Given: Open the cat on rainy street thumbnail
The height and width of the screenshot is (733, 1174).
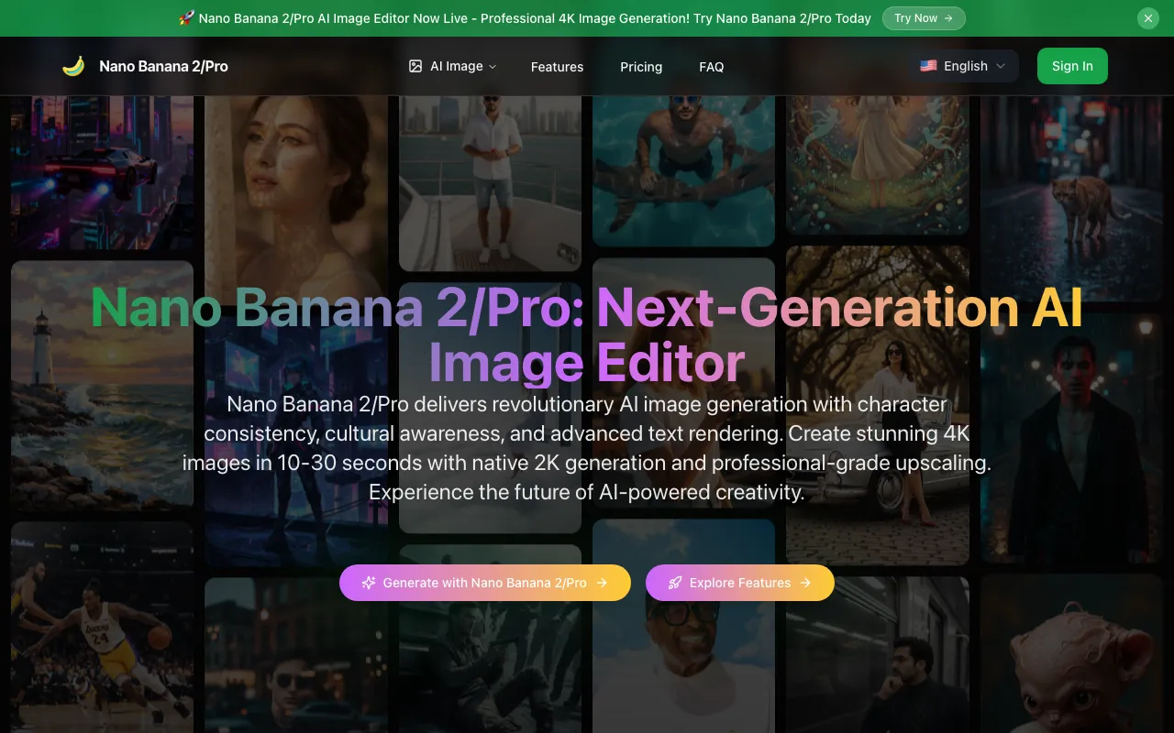Looking at the screenshot, I should point(1072,198).
